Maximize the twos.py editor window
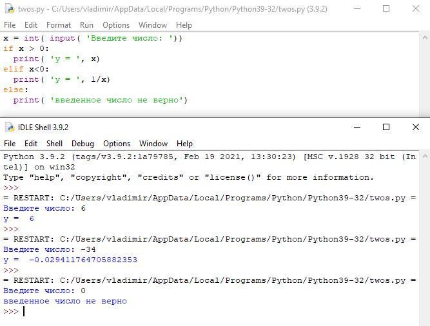 point(386,8)
